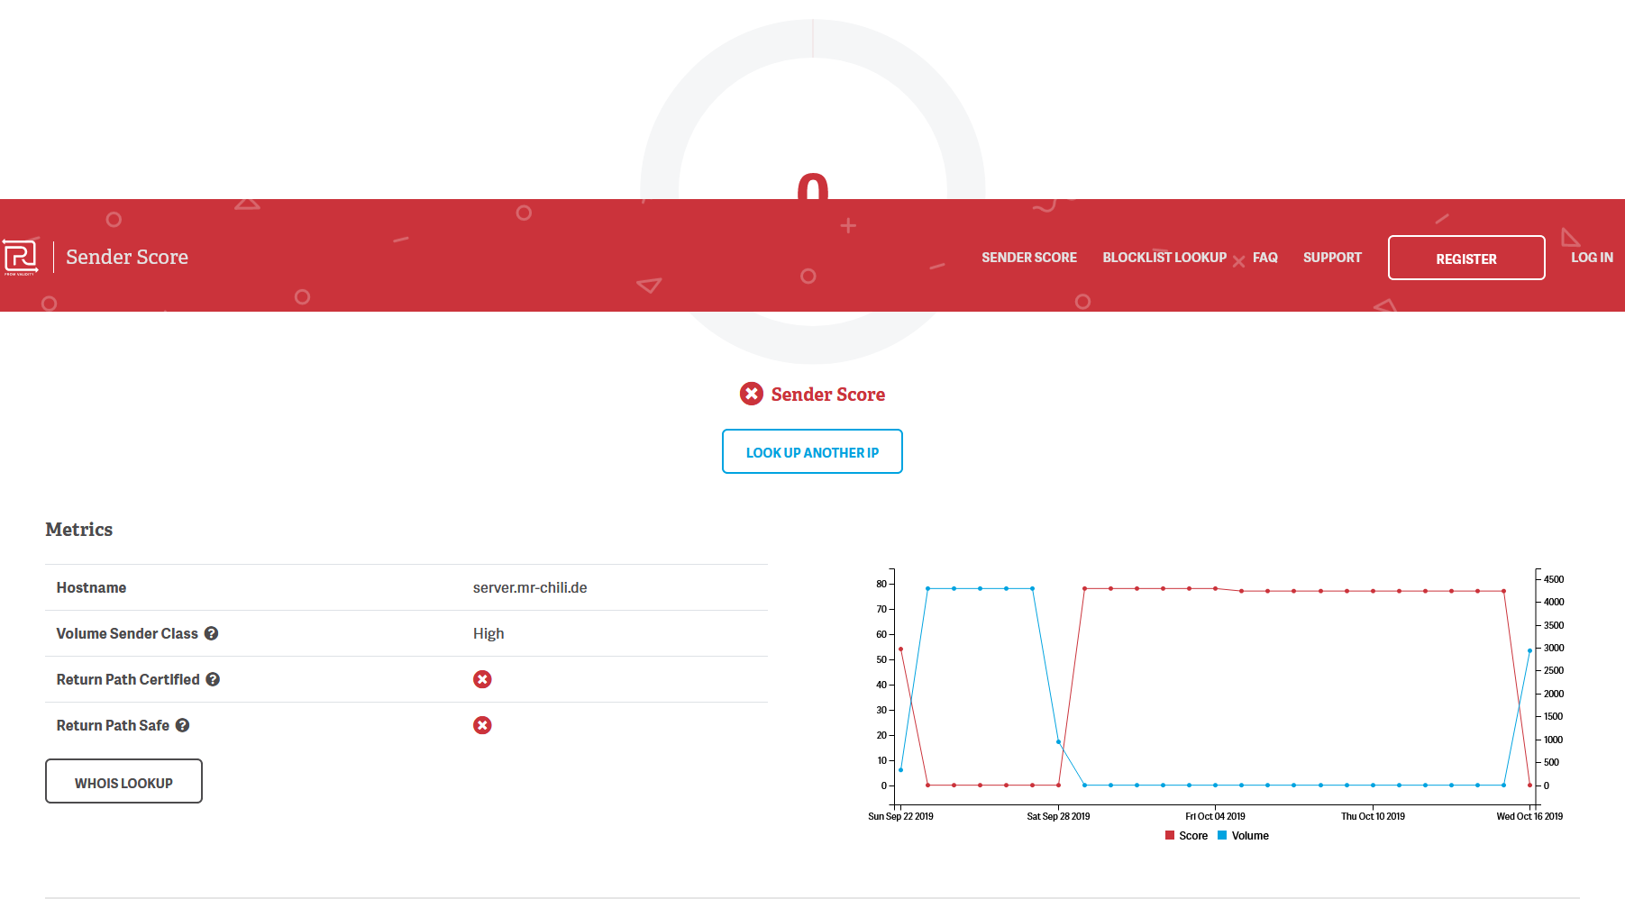
Task: Click the red X next to Sender Score heading
Action: point(751,394)
